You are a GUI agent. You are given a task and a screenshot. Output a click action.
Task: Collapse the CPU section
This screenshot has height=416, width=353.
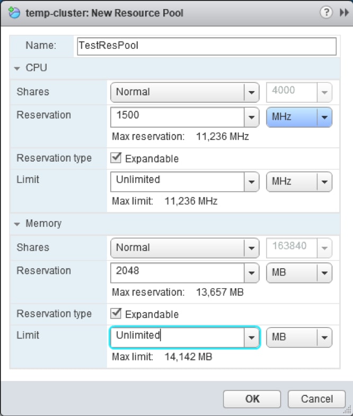17,68
